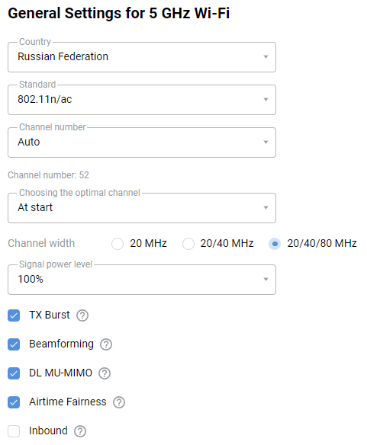Click the Country dropdown arrow icon

point(266,56)
